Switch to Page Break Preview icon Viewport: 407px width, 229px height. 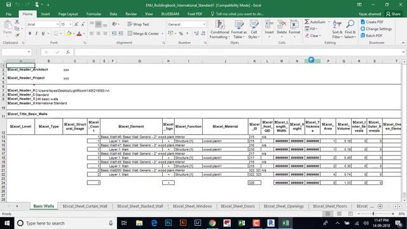click(350, 214)
